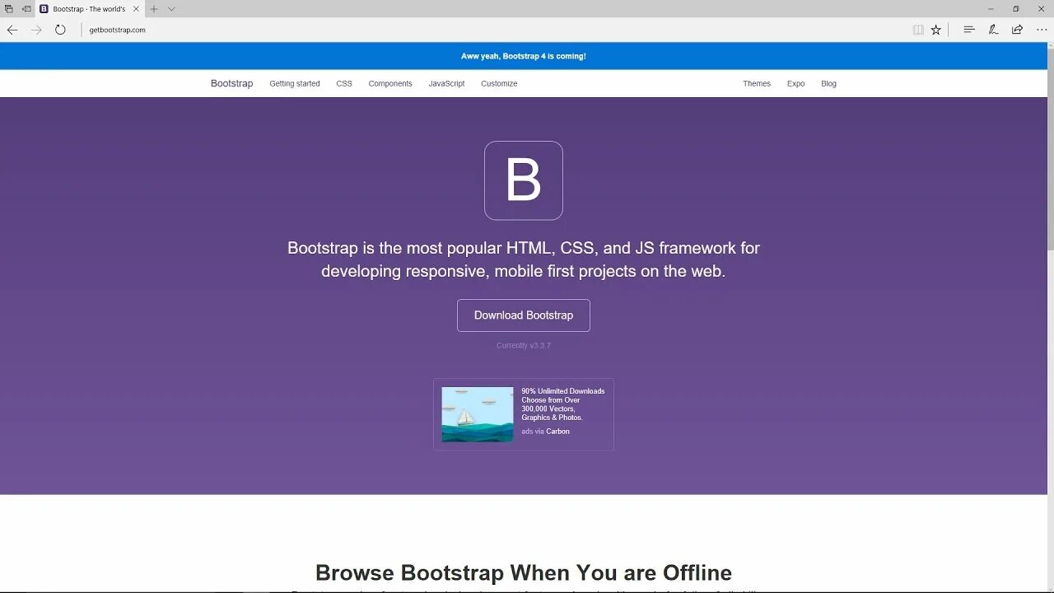The height and width of the screenshot is (593, 1054).
Task: Refresh the page with reload icon
Action: click(x=60, y=30)
